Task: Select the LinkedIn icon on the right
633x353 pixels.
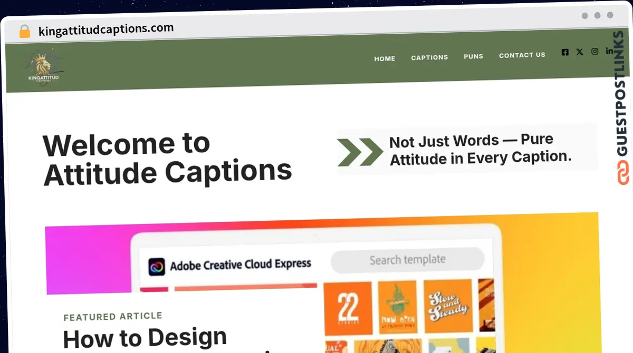Action: (609, 51)
